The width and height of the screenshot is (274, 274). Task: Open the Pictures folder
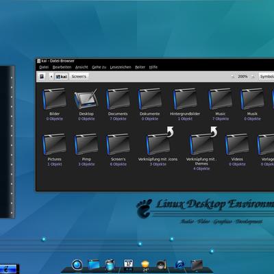coord(54,145)
